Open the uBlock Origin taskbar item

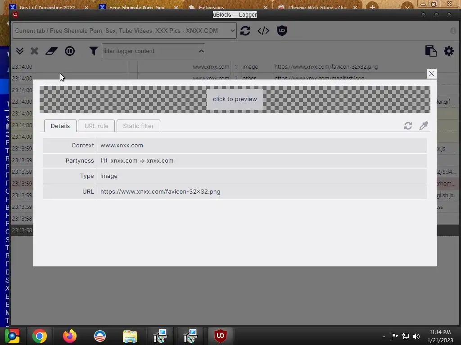[221, 336]
